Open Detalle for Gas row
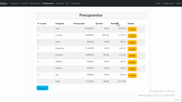 click(132, 76)
